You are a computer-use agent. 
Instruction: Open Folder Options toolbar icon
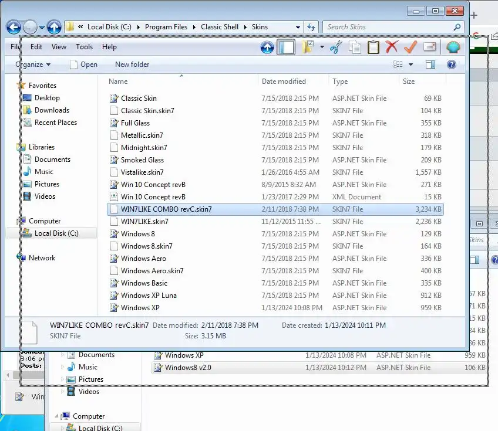(x=307, y=47)
